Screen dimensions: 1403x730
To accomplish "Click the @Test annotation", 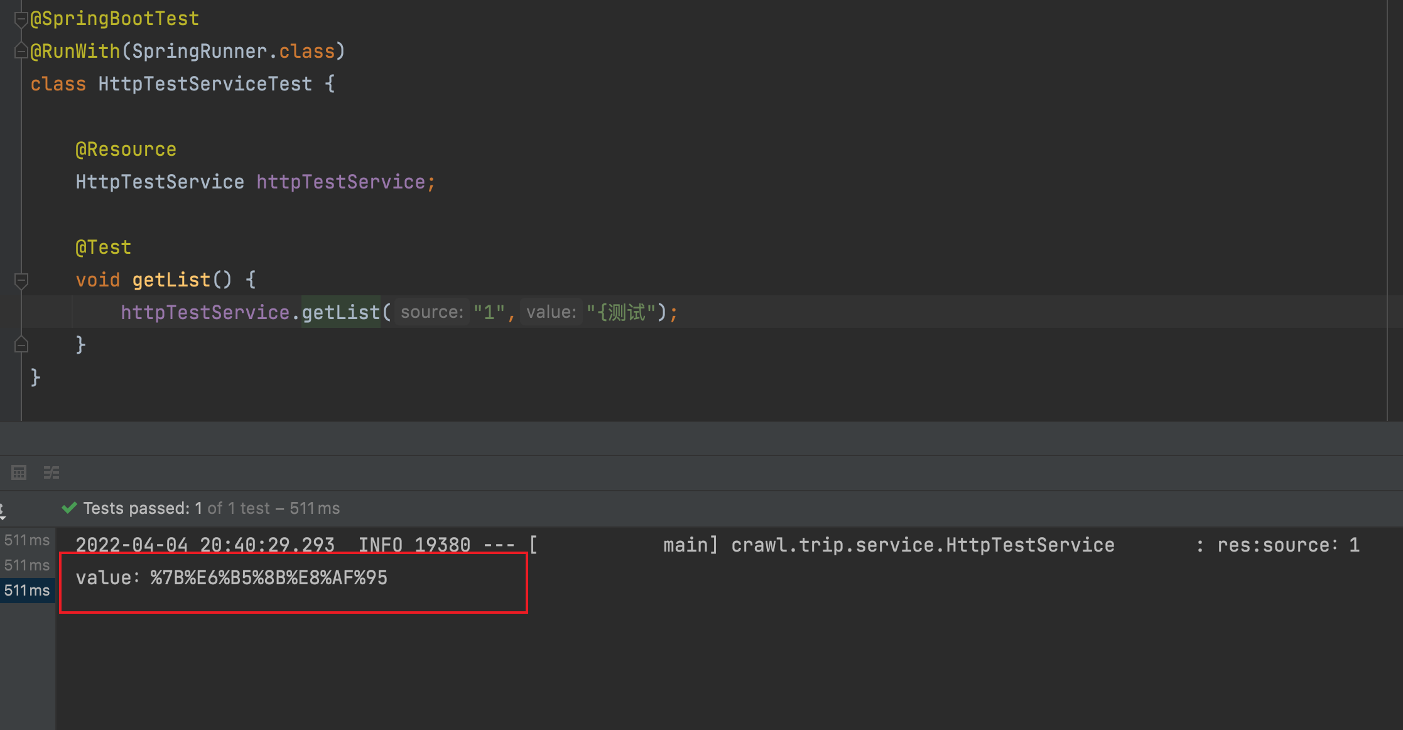I will (103, 248).
